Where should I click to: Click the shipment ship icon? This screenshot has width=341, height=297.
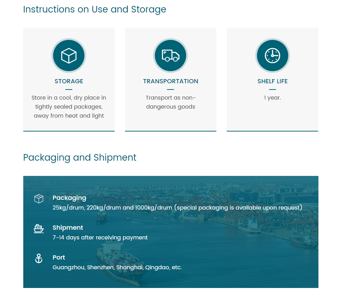[x=39, y=229]
